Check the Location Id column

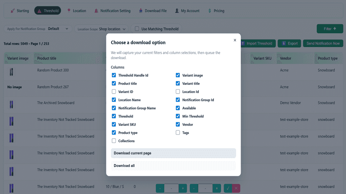tap(178, 92)
